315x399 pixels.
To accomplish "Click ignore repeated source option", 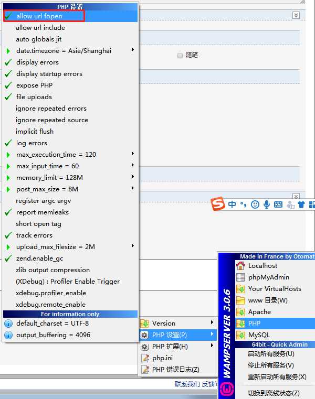I will (70, 120).
